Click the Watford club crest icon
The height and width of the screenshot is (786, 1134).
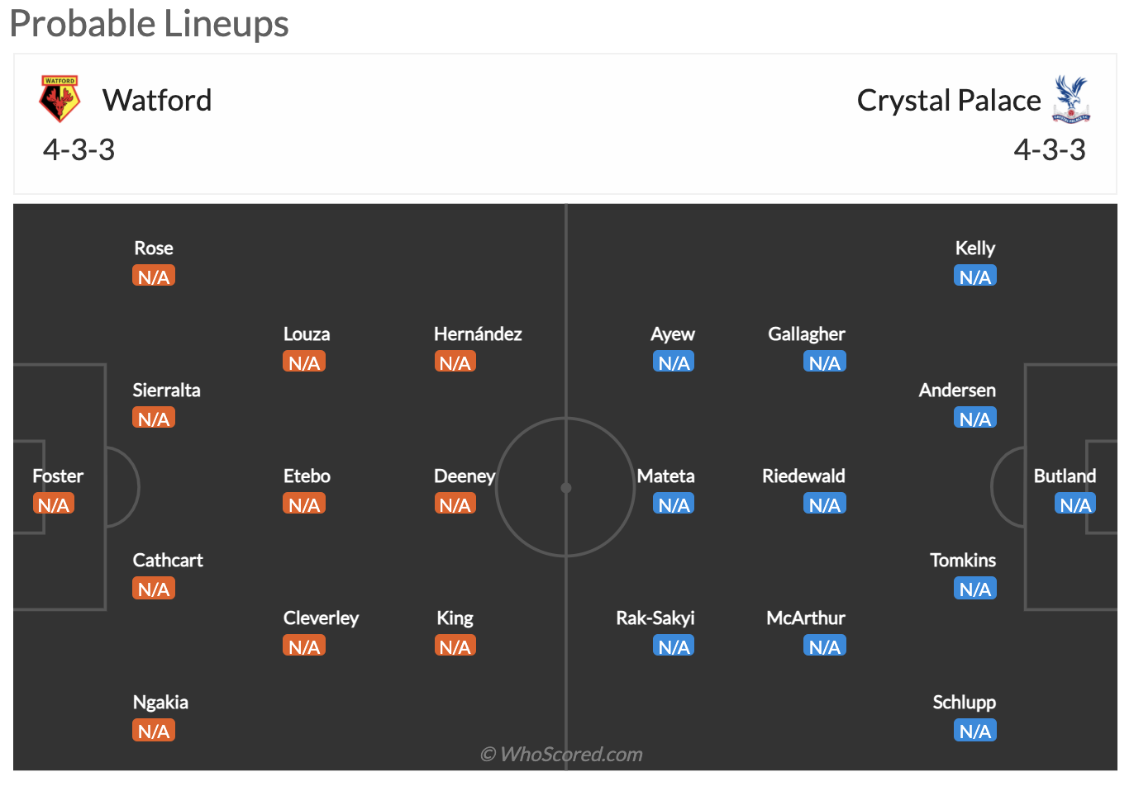(x=60, y=99)
